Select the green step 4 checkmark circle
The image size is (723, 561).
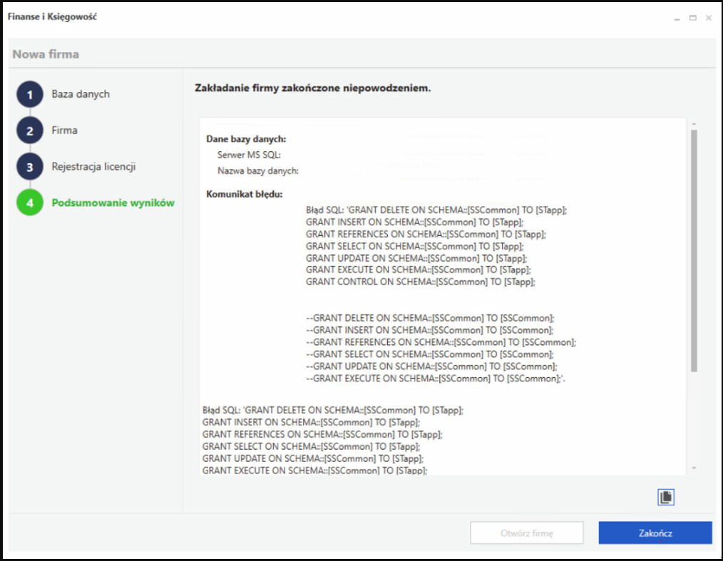click(30, 202)
